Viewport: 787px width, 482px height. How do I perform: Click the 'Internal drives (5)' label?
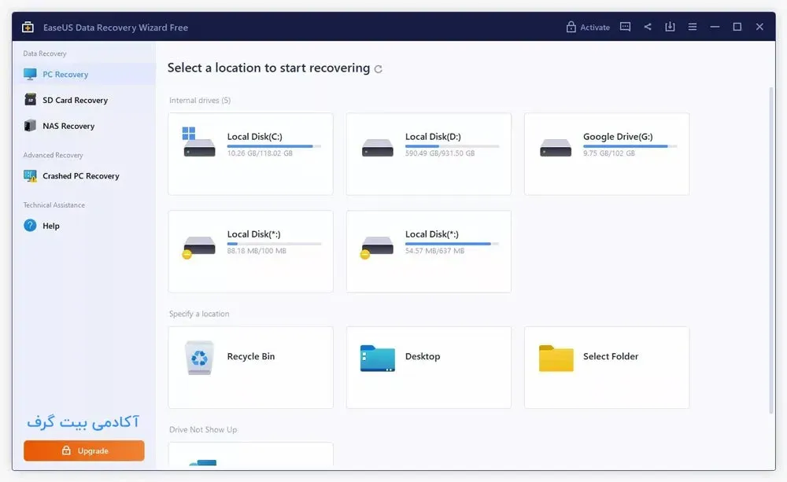pyautogui.click(x=200, y=101)
